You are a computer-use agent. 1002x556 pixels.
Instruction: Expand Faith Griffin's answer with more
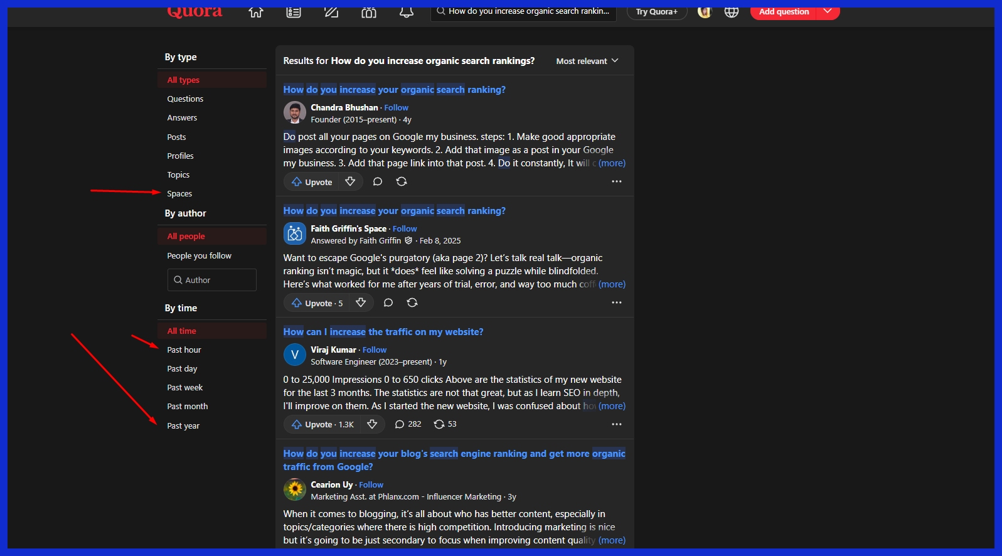coord(612,284)
